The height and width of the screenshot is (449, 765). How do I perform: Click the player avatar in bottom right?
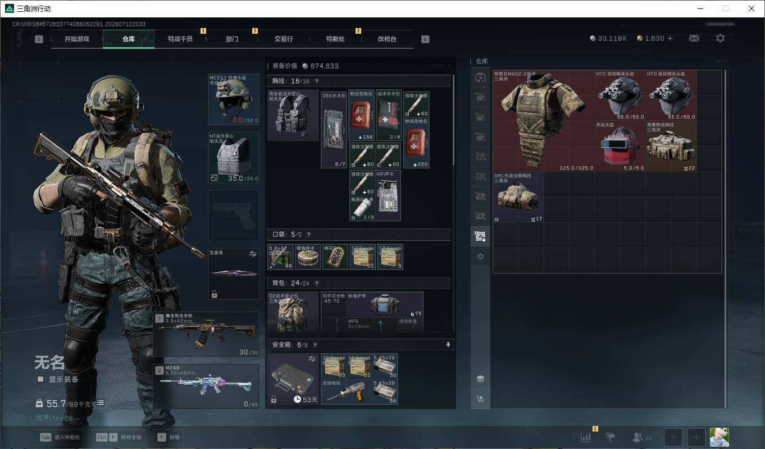click(719, 437)
